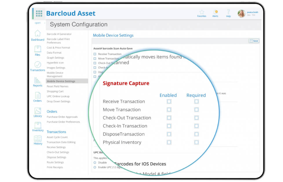The image size is (283, 182).
Task: Click the Mobile Device Settings page heading
Action: [x=113, y=35]
